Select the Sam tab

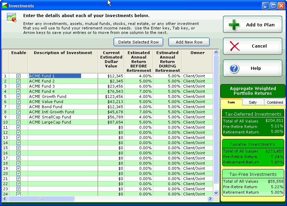(231, 102)
